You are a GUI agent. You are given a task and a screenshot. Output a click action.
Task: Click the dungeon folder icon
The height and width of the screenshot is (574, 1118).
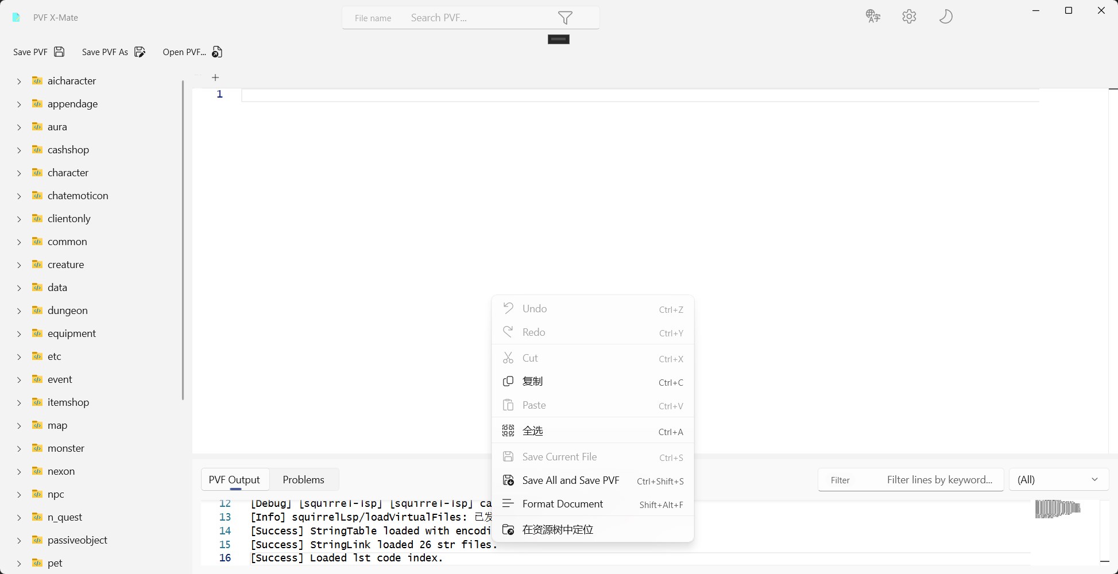[37, 311]
